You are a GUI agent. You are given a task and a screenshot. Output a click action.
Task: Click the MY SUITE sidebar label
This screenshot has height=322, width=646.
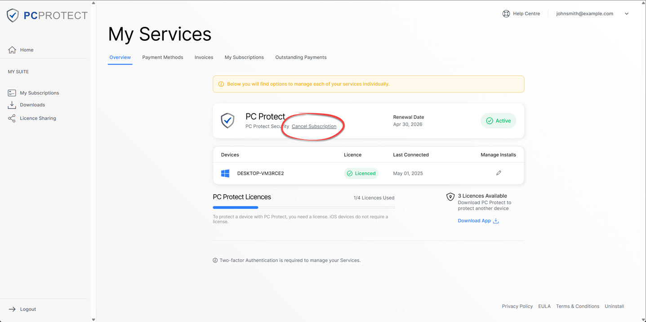pyautogui.click(x=18, y=72)
